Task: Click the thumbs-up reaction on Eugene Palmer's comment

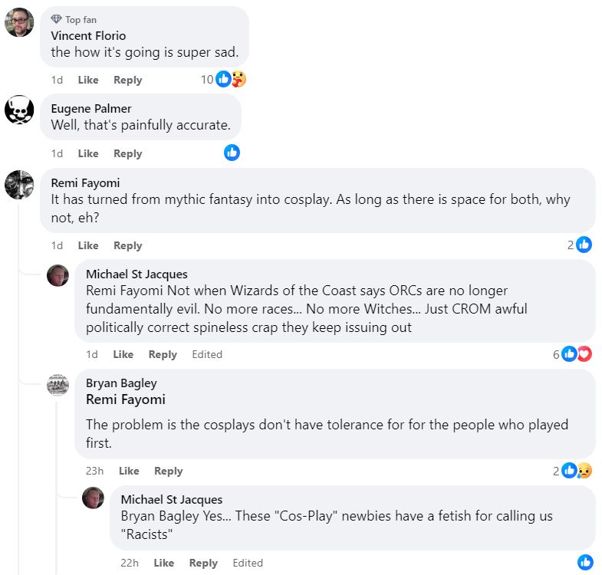Action: coord(232,153)
